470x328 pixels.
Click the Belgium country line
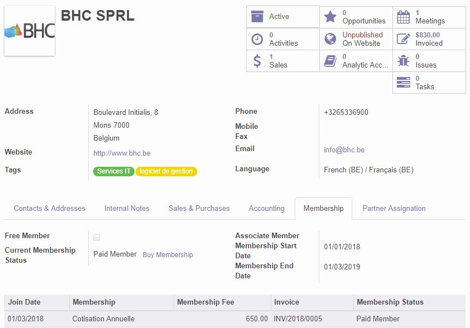[x=107, y=138]
